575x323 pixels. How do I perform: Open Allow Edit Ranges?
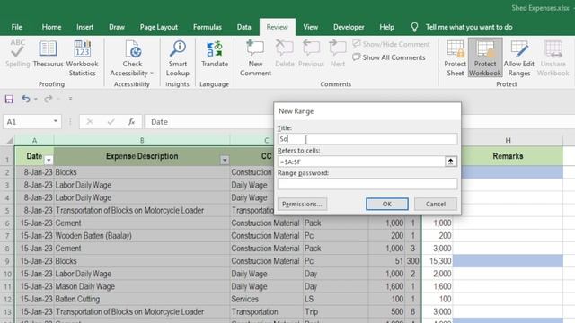(519, 57)
